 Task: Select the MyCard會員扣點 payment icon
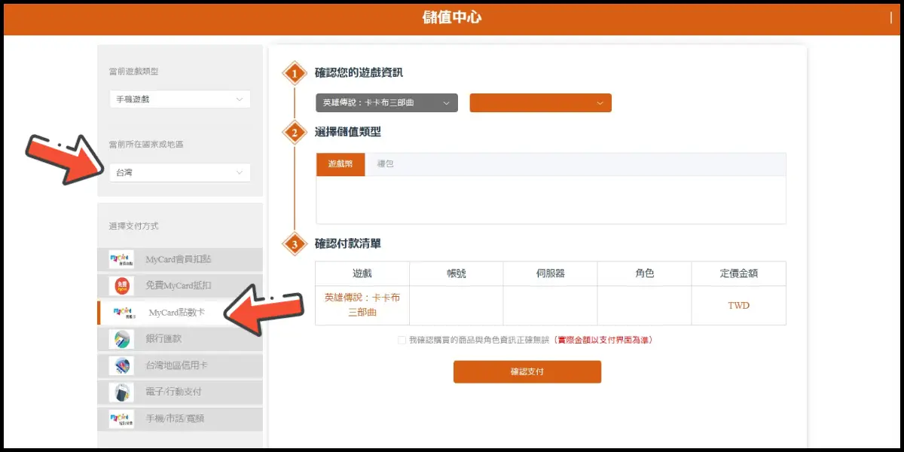pos(121,259)
